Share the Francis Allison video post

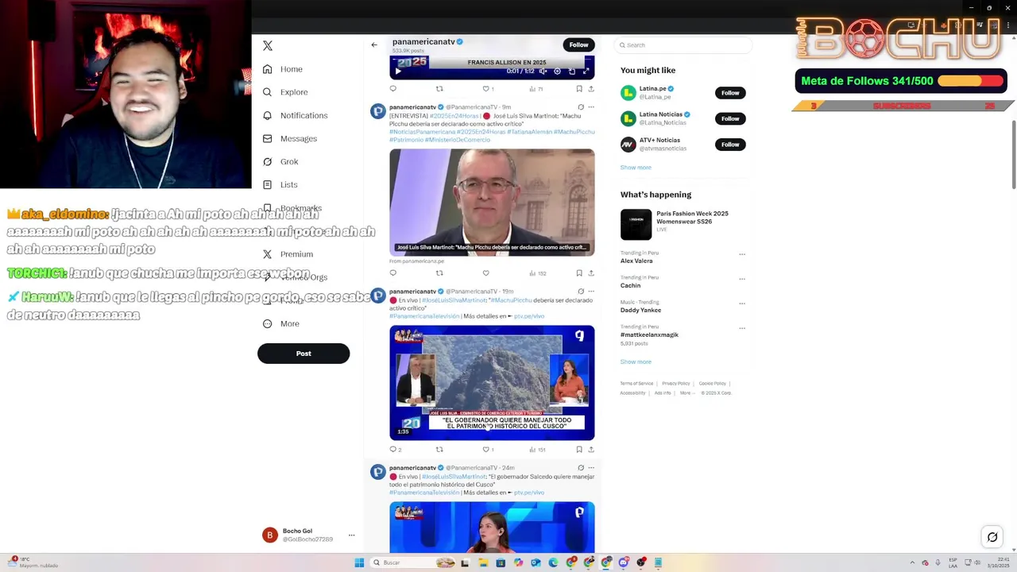591,89
